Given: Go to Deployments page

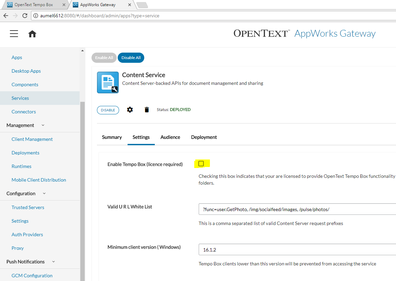Looking at the screenshot, I should click(25, 153).
